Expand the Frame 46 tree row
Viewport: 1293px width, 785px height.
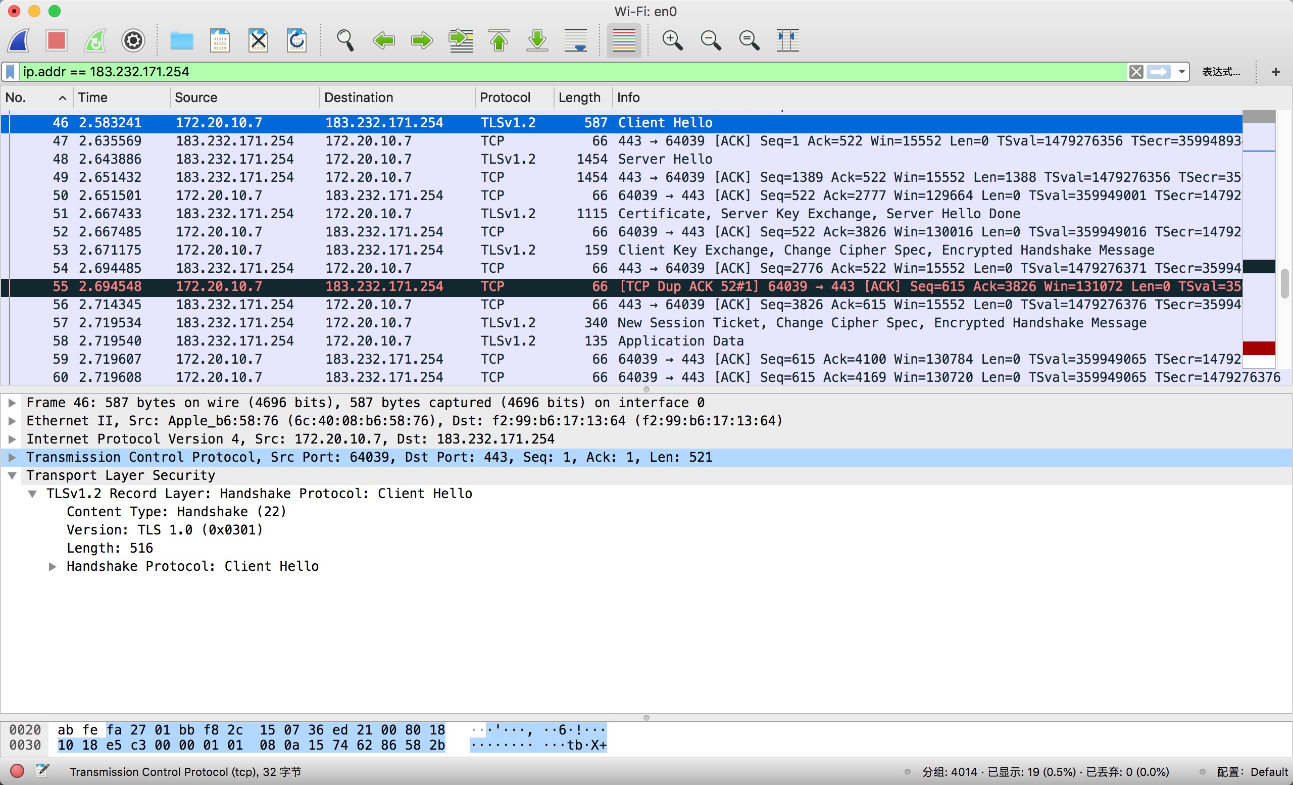pos(12,403)
